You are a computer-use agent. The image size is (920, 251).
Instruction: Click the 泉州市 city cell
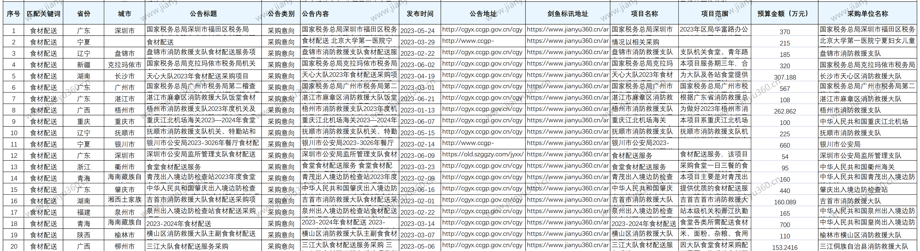point(125,212)
